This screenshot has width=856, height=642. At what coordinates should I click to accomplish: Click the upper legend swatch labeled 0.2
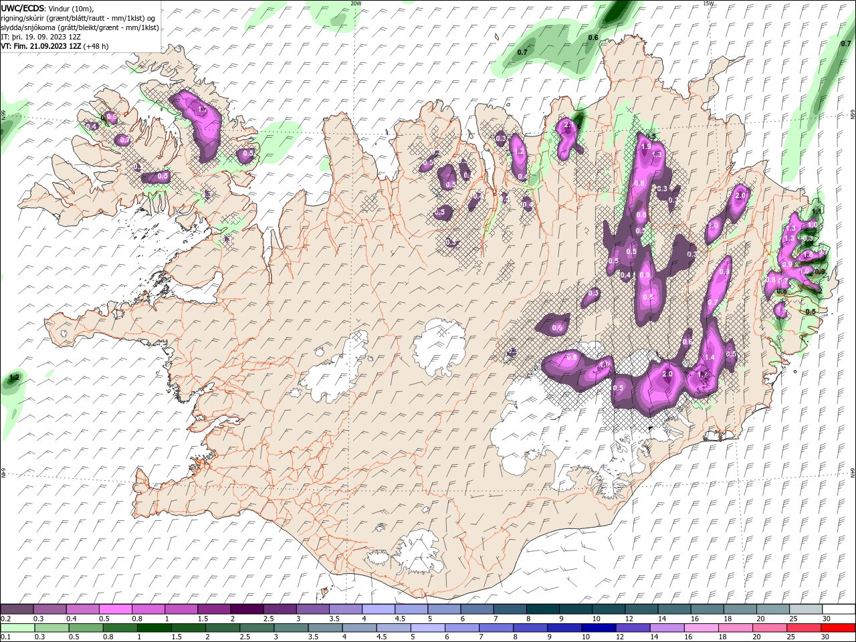tap(17, 609)
